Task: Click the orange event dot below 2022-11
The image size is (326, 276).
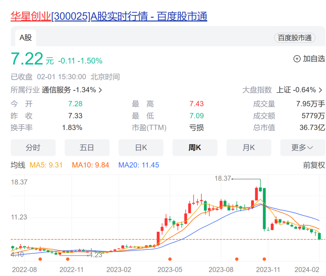Action: (x=68, y=259)
